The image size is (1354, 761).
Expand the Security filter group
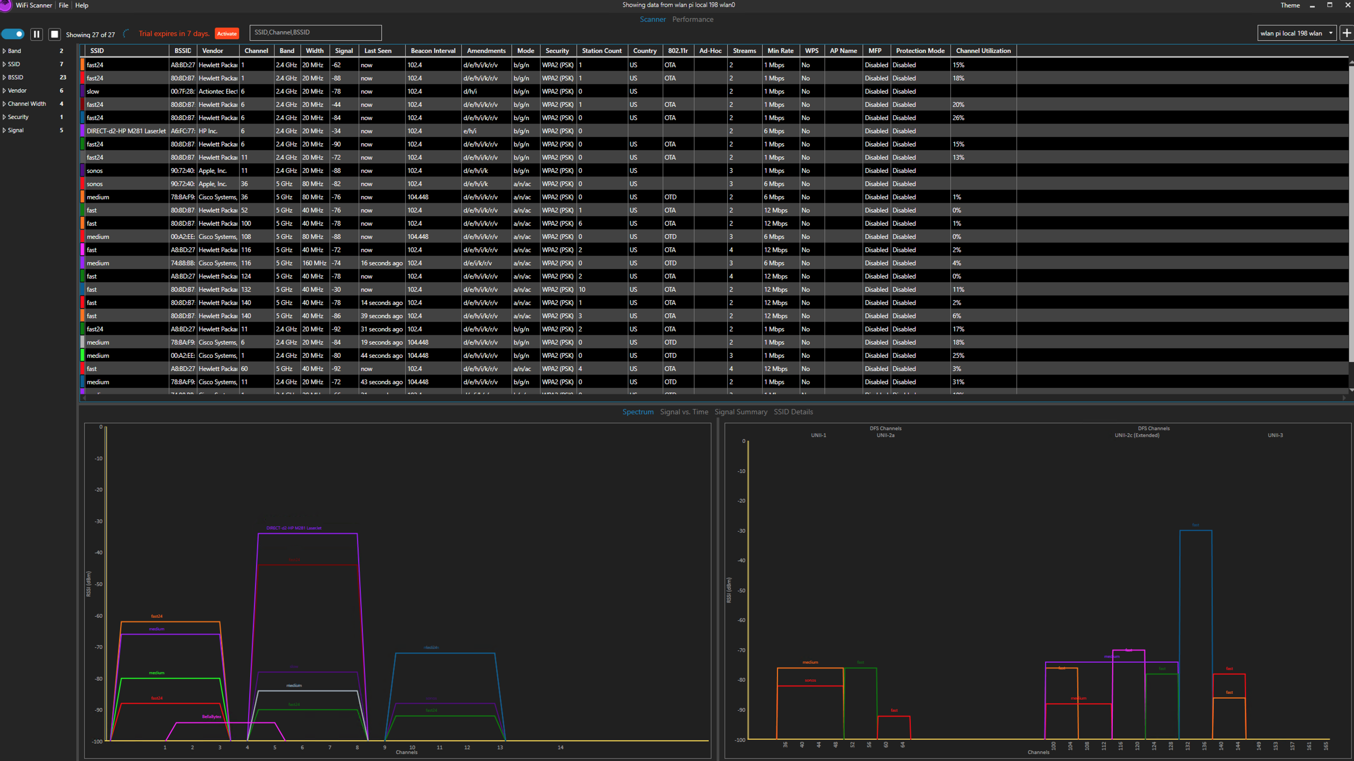tap(4, 117)
